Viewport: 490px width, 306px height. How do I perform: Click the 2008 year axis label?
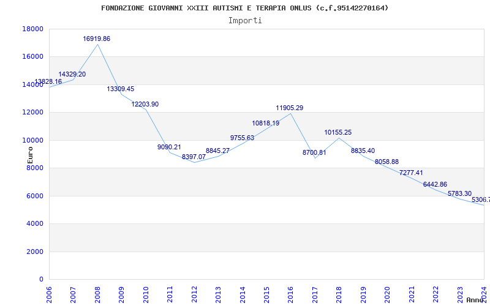(97, 295)
